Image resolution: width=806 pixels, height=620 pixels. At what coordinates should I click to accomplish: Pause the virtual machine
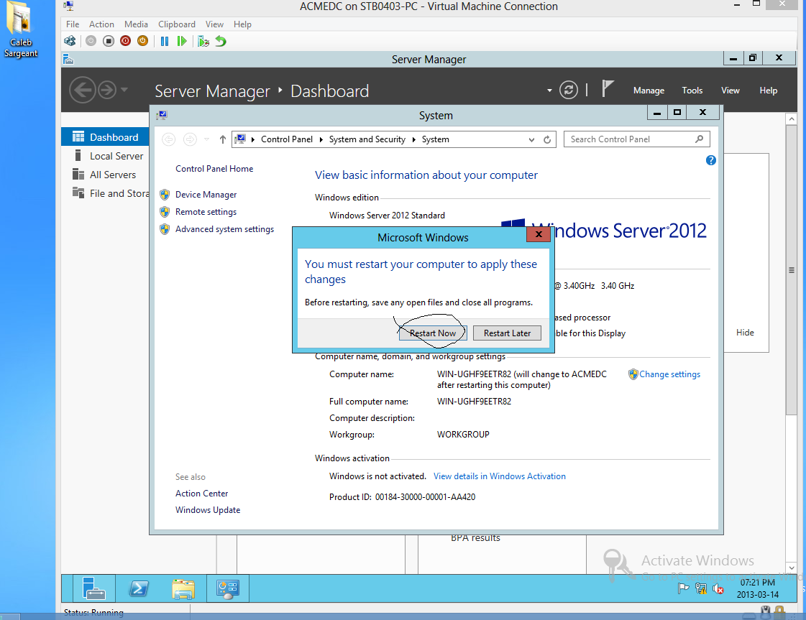click(165, 41)
